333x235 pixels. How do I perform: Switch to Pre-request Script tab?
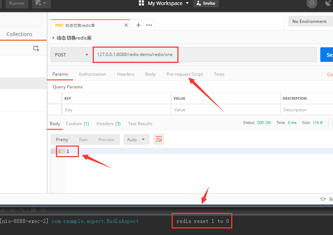click(x=185, y=74)
